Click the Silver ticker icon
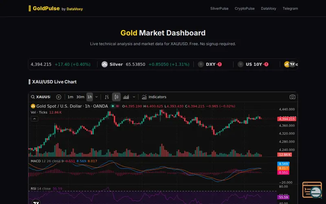326x204 pixels. pyautogui.click(x=105, y=64)
